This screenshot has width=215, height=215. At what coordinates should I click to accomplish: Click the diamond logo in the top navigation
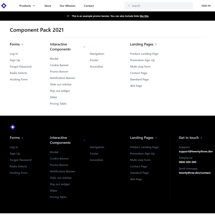point(4,6)
